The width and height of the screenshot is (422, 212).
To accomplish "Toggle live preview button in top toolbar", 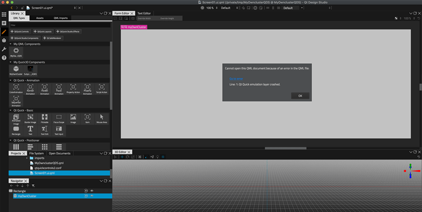I will pos(203,8).
